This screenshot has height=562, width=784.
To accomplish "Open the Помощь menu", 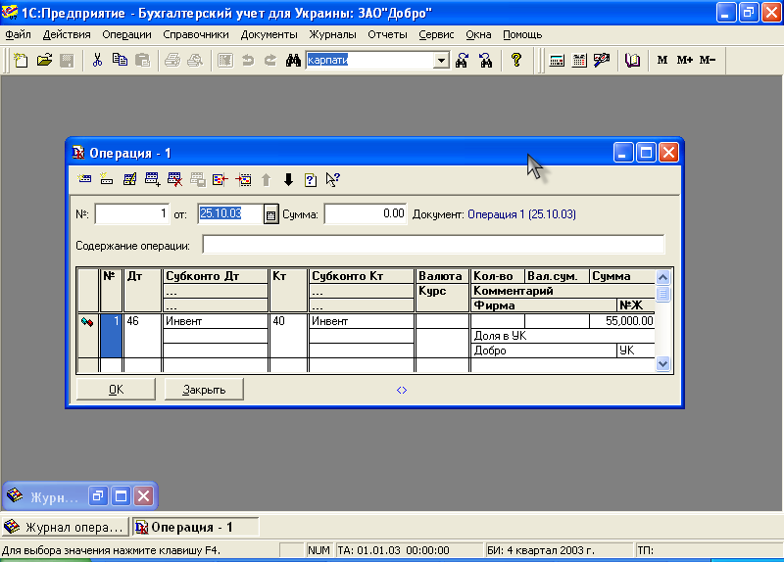I will click(x=522, y=34).
